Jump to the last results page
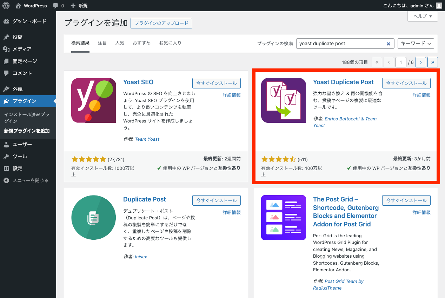Viewport: 445px width, 298px height. [433, 62]
